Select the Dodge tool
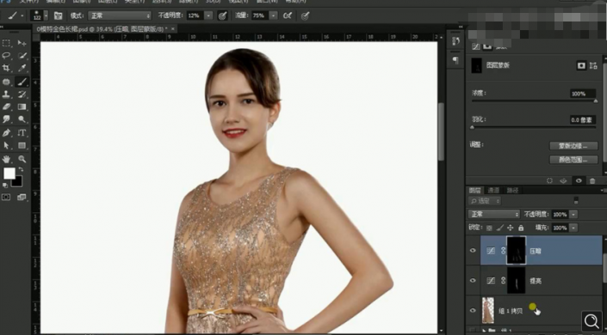607x335 pixels. (22, 119)
